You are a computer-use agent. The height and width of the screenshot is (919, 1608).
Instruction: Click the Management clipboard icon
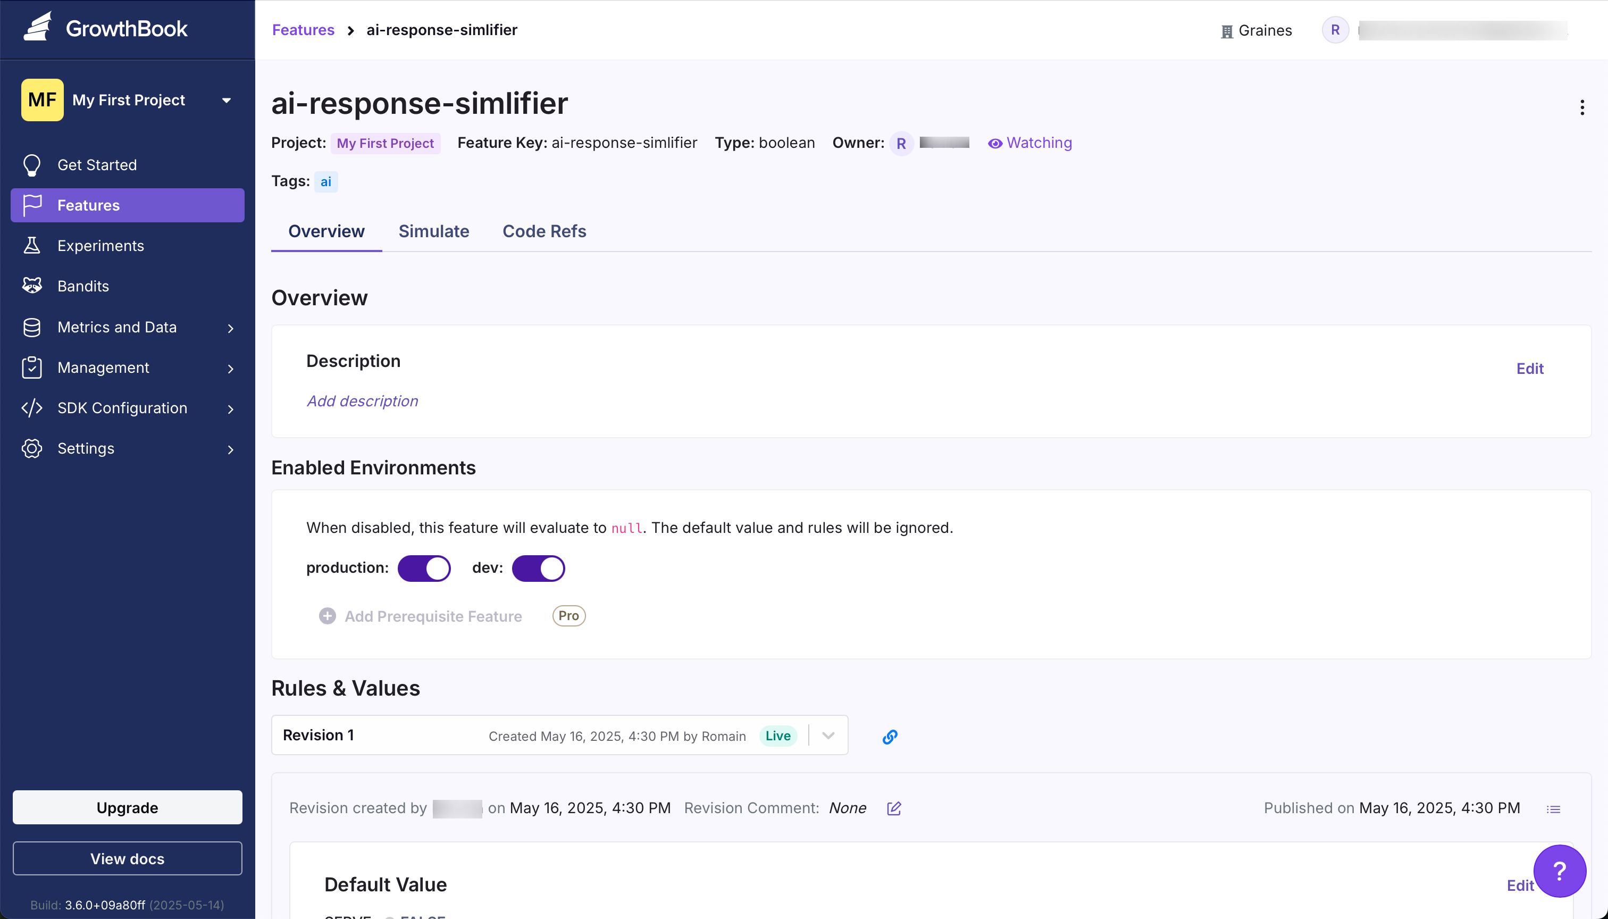(x=31, y=367)
